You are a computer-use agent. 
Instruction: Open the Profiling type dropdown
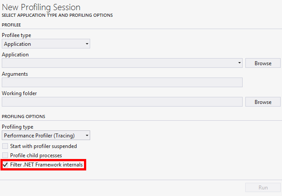pyautogui.click(x=46, y=136)
